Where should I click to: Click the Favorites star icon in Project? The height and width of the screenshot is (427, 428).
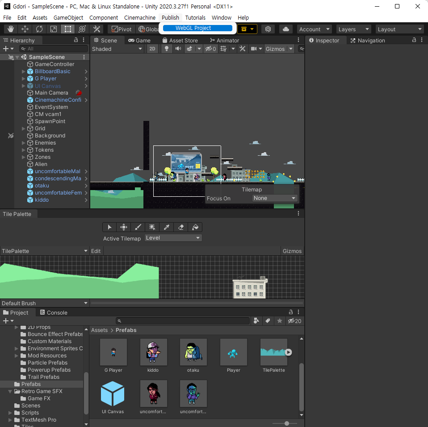pos(280,321)
